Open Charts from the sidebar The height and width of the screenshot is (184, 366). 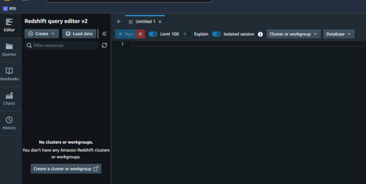click(x=9, y=99)
